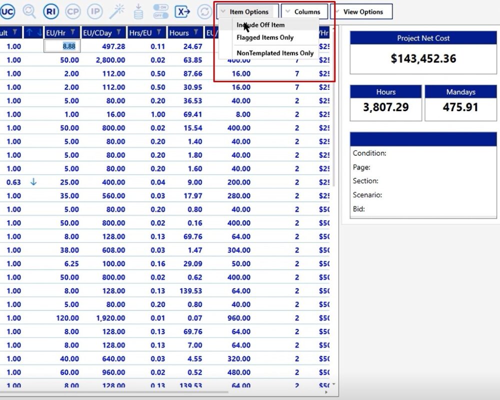Click the UC circle icon
The image size is (500, 400).
coord(7,11)
